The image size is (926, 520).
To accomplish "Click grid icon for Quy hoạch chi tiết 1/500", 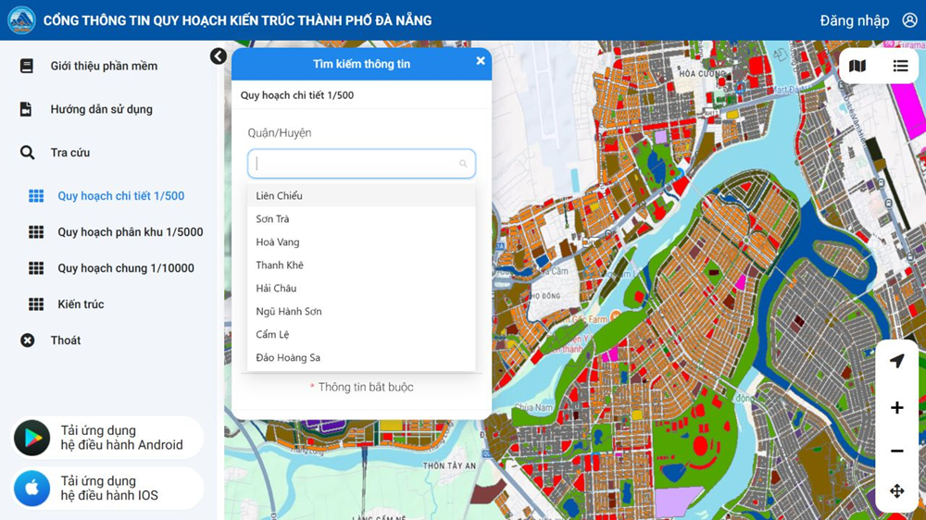I will click(x=36, y=196).
